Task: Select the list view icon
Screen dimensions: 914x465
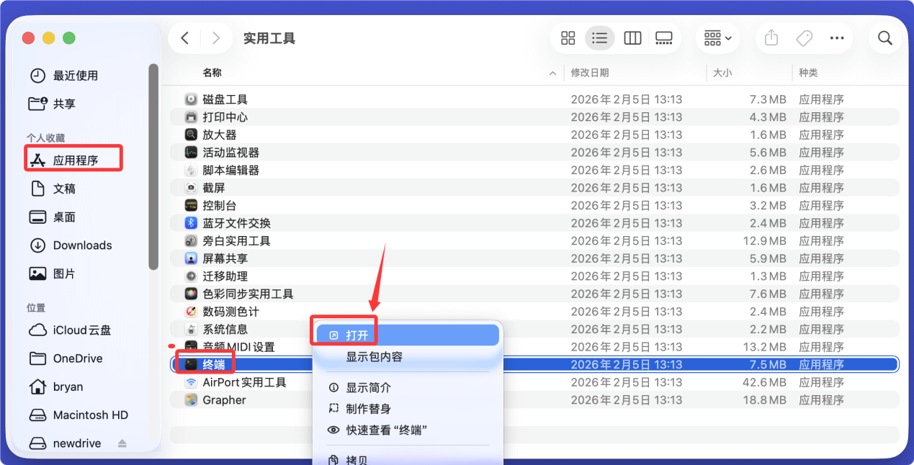Action: pos(600,37)
